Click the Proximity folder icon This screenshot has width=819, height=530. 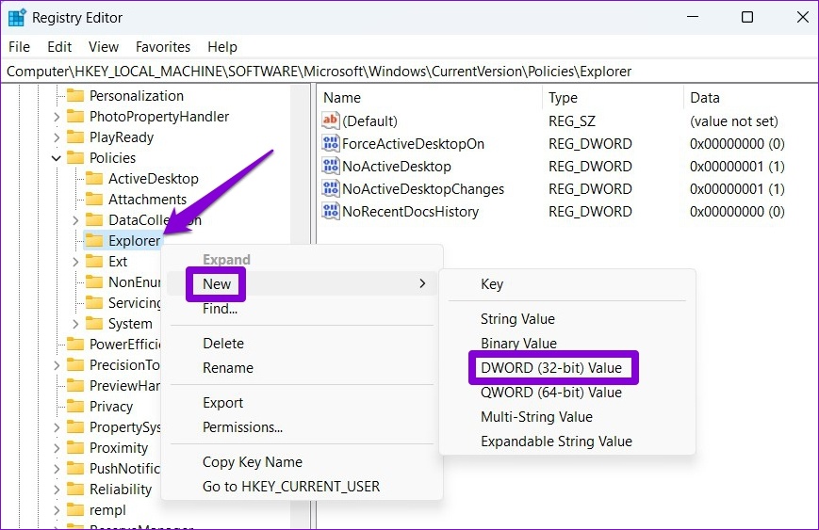click(x=75, y=448)
